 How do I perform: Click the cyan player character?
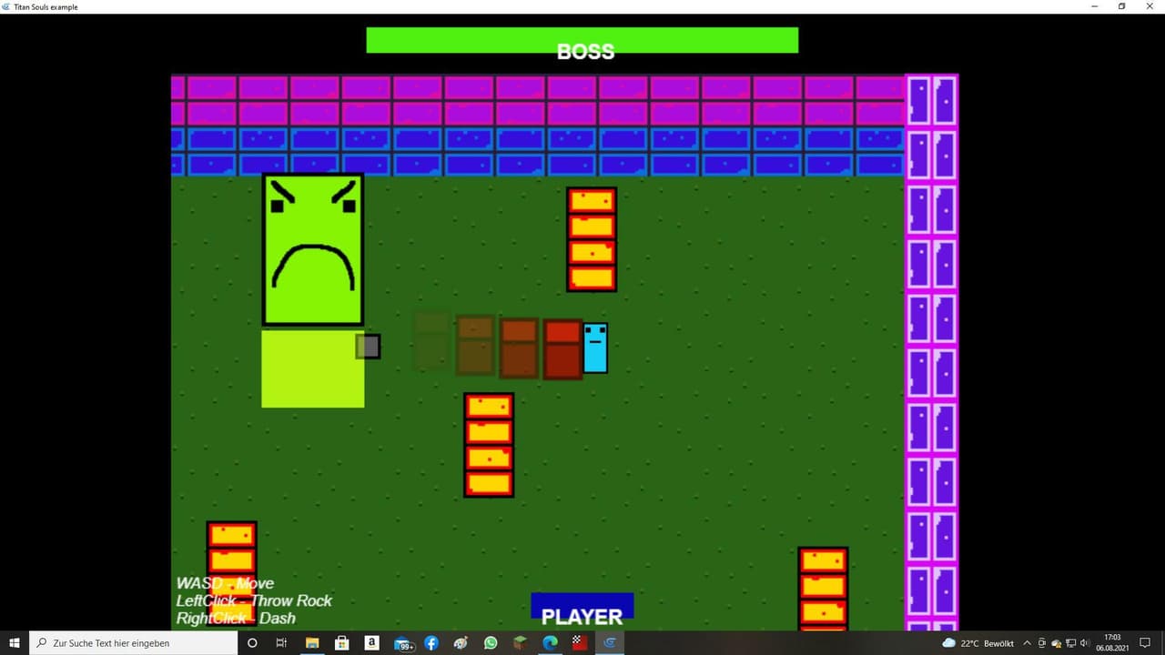tap(595, 348)
